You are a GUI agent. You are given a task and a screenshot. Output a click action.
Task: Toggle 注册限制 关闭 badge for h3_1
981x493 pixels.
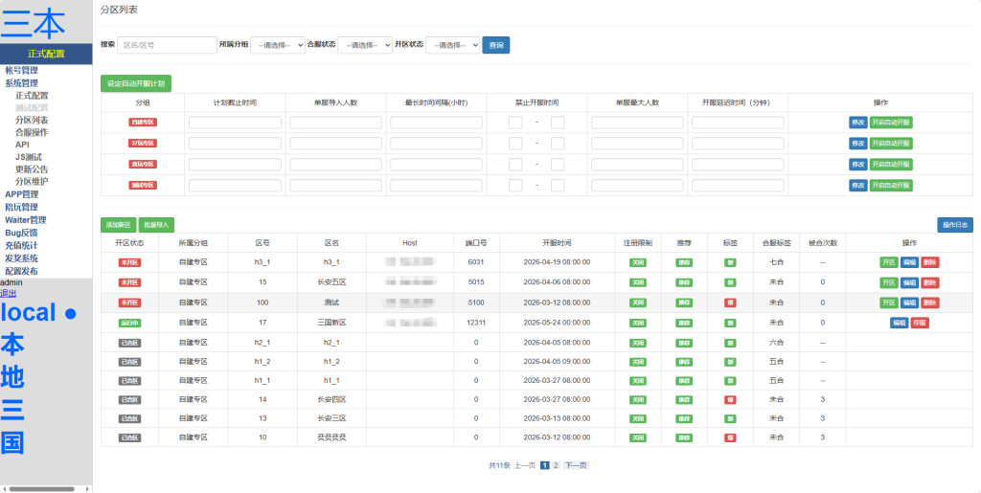637,262
